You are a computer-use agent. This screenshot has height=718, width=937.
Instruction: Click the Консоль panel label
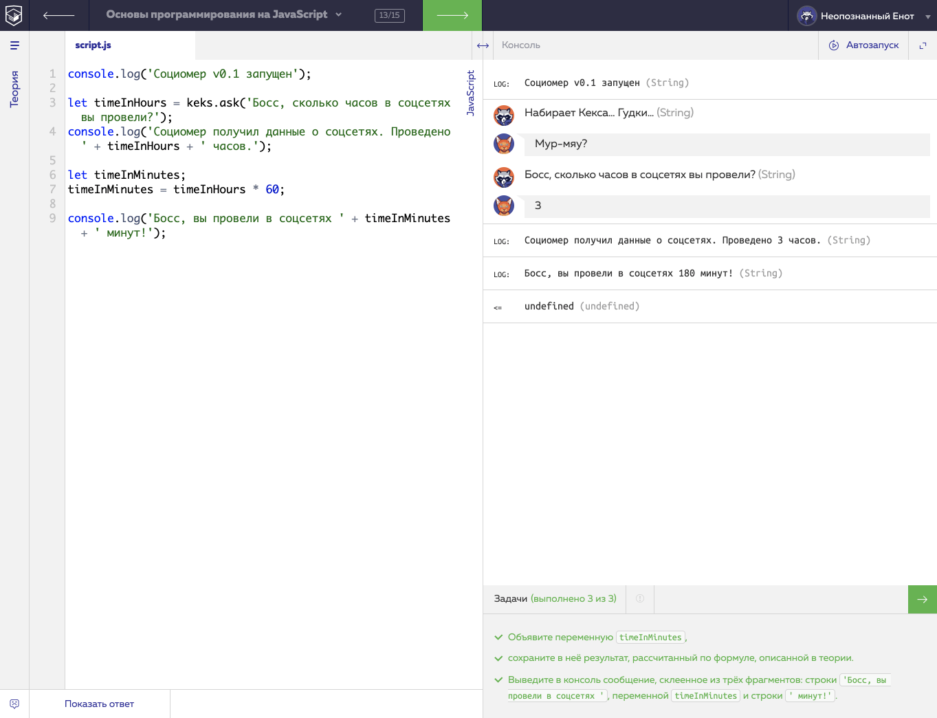pyautogui.click(x=520, y=45)
